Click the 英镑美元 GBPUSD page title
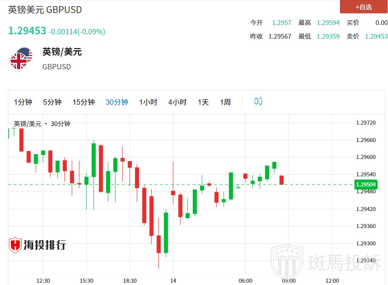Image resolution: width=388 pixels, height=285 pixels. pos(45,10)
